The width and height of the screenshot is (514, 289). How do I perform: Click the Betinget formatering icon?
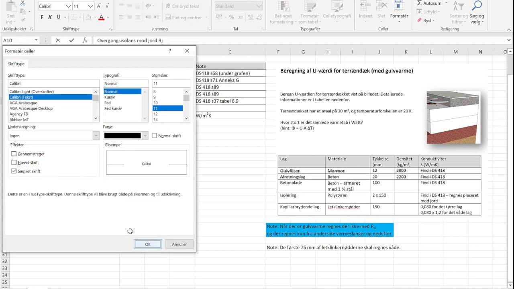pyautogui.click(x=283, y=6)
